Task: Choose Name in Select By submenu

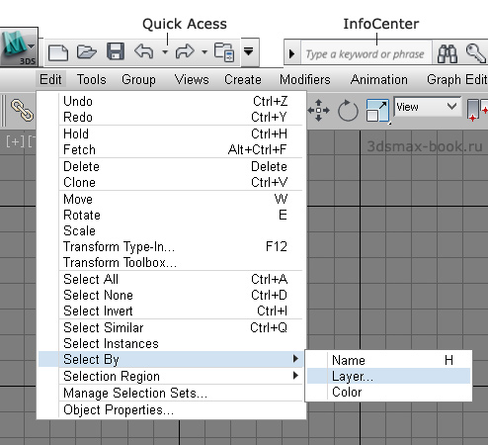Action: (388, 360)
